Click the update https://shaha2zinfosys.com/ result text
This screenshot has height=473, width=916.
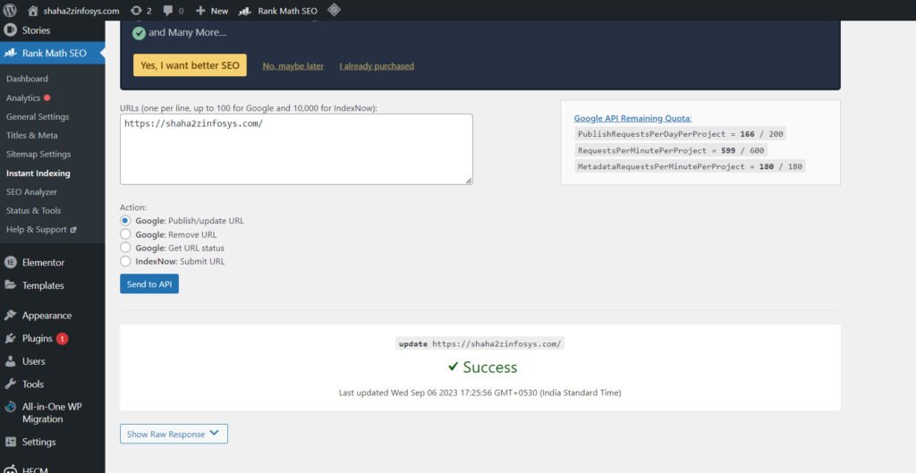pyautogui.click(x=479, y=344)
